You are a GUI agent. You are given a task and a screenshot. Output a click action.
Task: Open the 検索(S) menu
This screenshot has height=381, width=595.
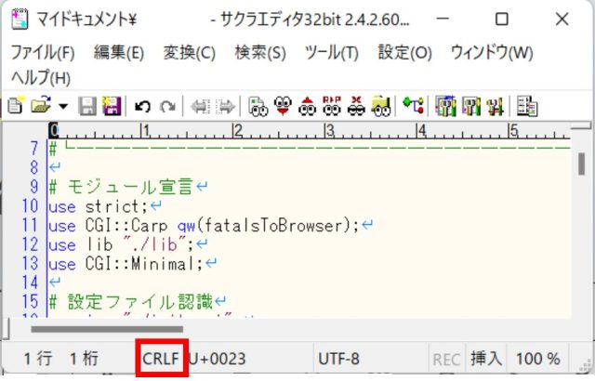260,53
